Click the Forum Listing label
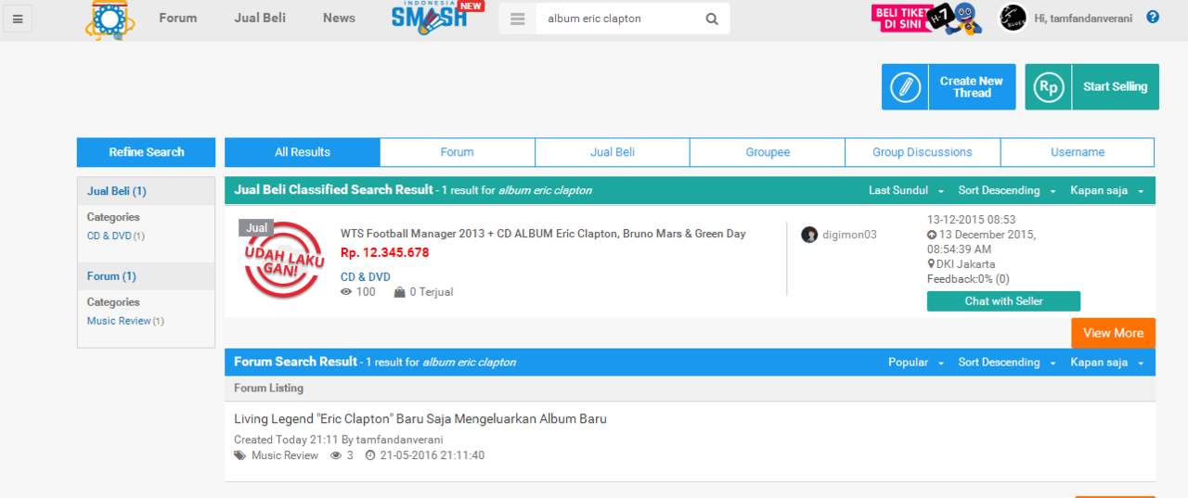The image size is (1188, 498). (268, 389)
